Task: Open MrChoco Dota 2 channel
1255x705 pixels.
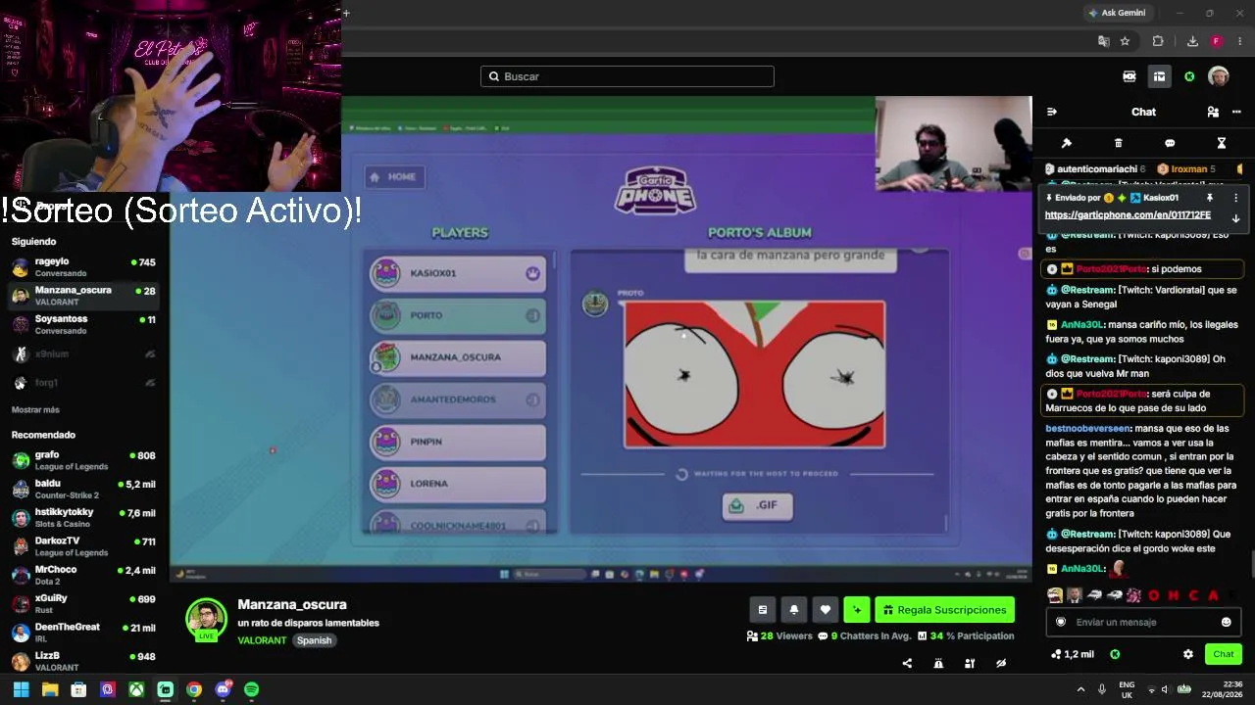Action: [x=84, y=575]
